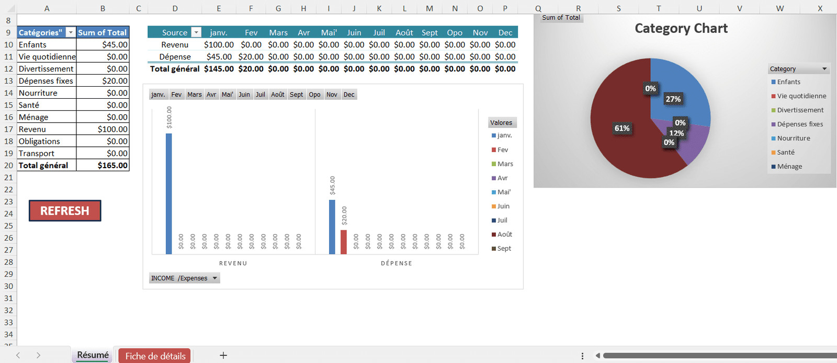837x363 pixels.
Task: Select the Vie quotidienne pie legend entry
Action: click(799, 96)
